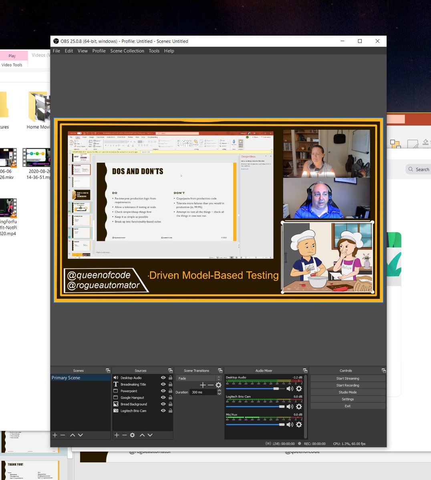Click the Start Streaming button
Viewport: 431px width, 480px height.
[348, 378]
